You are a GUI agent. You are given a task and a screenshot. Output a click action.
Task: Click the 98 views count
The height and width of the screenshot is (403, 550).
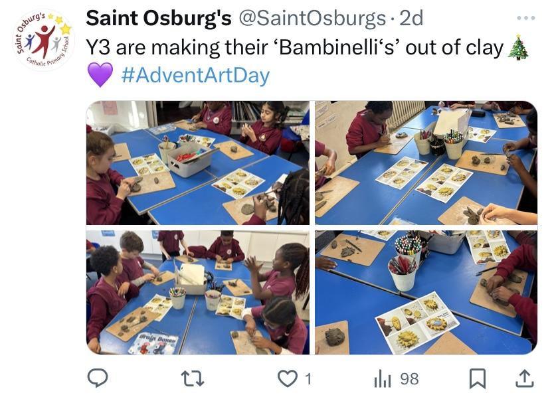pyautogui.click(x=409, y=378)
